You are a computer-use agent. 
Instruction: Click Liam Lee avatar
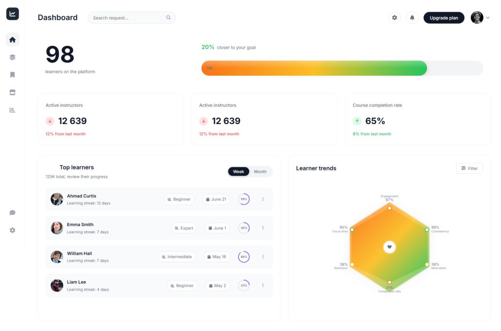click(57, 286)
